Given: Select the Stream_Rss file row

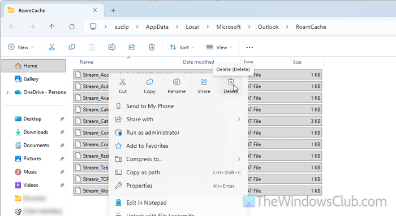Looking at the screenshot, I should coord(197,156).
